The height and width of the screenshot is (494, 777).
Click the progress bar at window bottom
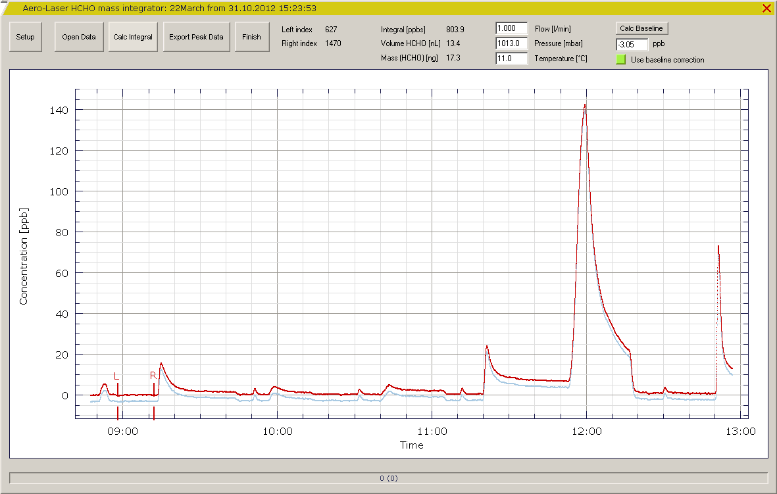pos(388,478)
